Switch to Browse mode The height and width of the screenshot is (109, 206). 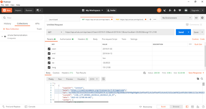pos(176,107)
